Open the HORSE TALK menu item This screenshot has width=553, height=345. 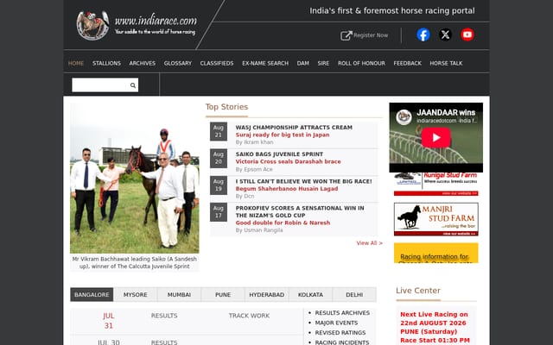coord(446,63)
